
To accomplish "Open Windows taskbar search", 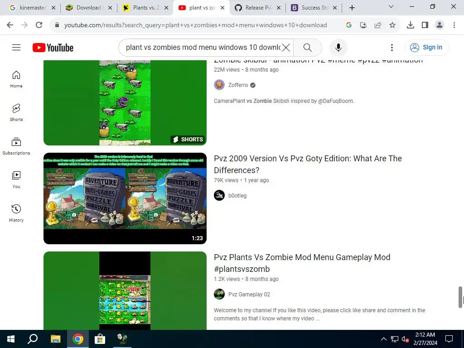I will coord(33,339).
